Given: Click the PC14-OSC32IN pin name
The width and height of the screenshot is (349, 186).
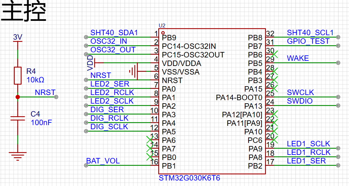Looking at the screenshot, I should [189, 46].
